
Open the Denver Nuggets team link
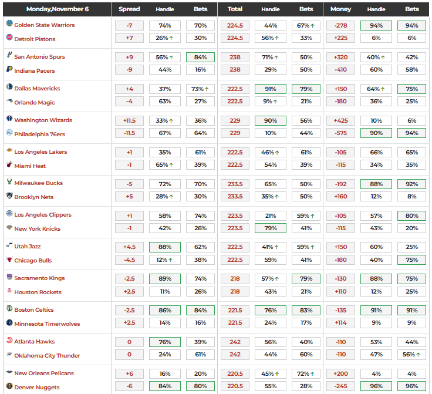(x=37, y=387)
